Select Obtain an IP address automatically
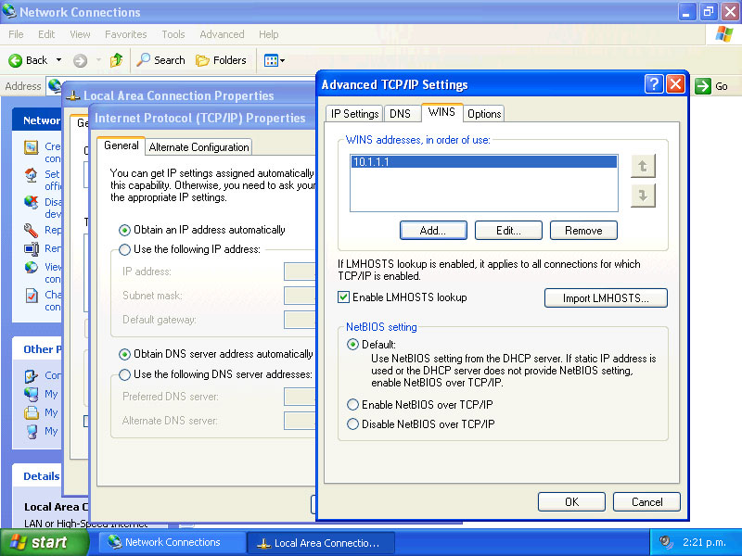Image resolution: width=742 pixels, height=556 pixels. pos(124,230)
